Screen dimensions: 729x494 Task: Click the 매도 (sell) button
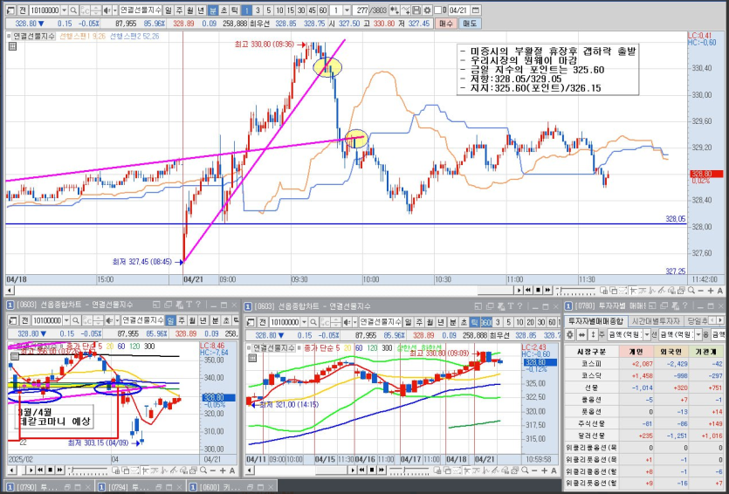point(470,24)
